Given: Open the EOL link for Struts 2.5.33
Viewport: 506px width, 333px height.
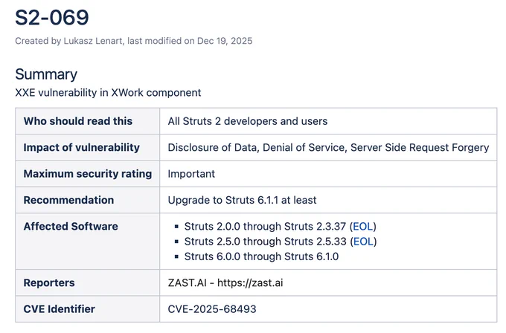Looking at the screenshot, I should [363, 242].
